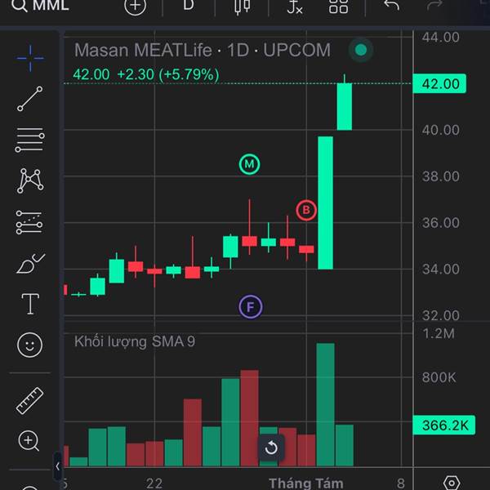The height and width of the screenshot is (490, 490).
Task: Click the 44.00 price axis label
Action: [x=441, y=38]
